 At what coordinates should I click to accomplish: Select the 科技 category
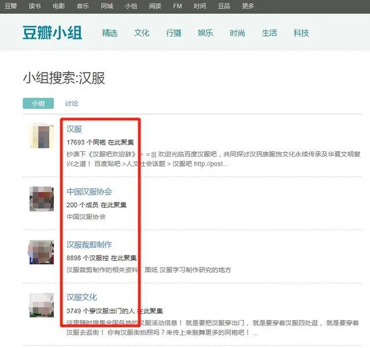tap(301, 33)
